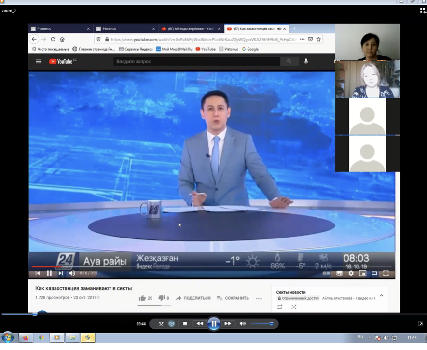The image size is (427, 350).
Task: Open YouTube video settings gear
Action: [351, 273]
